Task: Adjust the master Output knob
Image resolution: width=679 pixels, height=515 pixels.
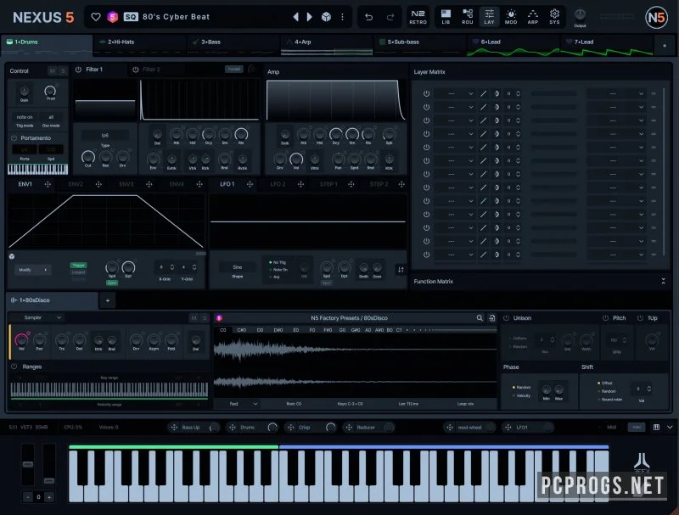Action: tap(580, 15)
